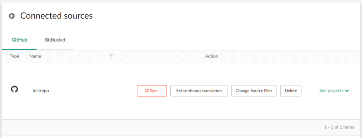
Task: Click the grey pager footer bar of the table
Action: [181, 127]
